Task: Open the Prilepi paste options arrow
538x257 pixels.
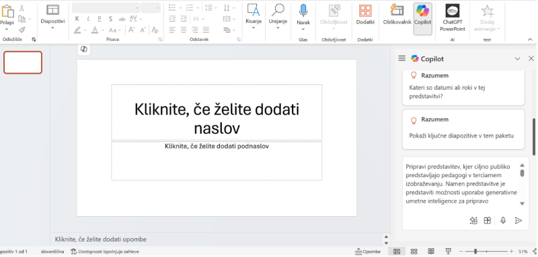Action: pyautogui.click(x=7, y=29)
